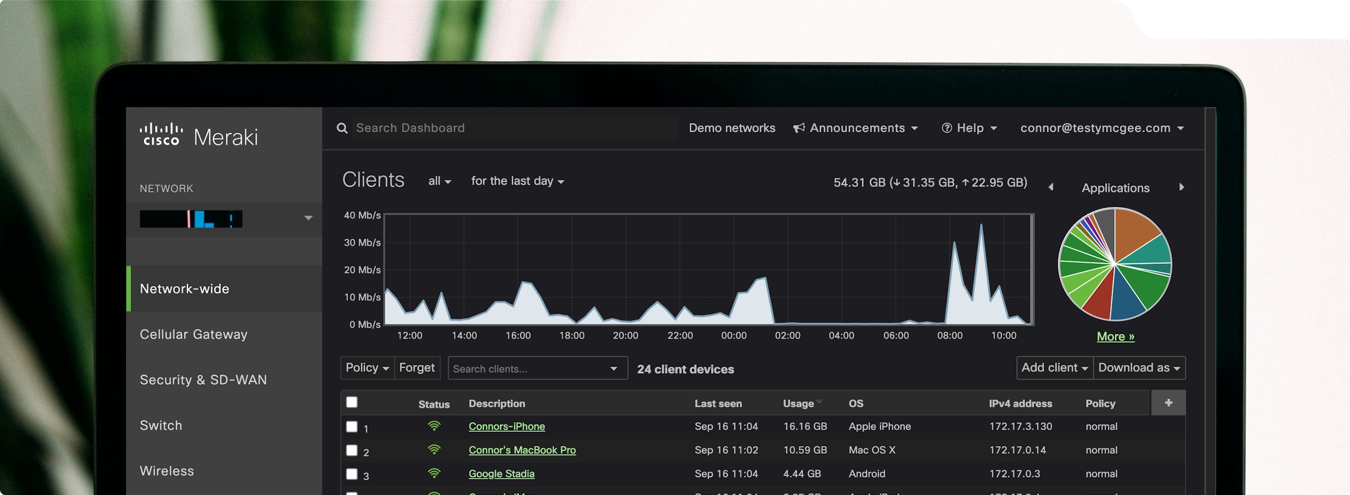Click the plus icon to add column
The image size is (1350, 495).
tap(1168, 403)
